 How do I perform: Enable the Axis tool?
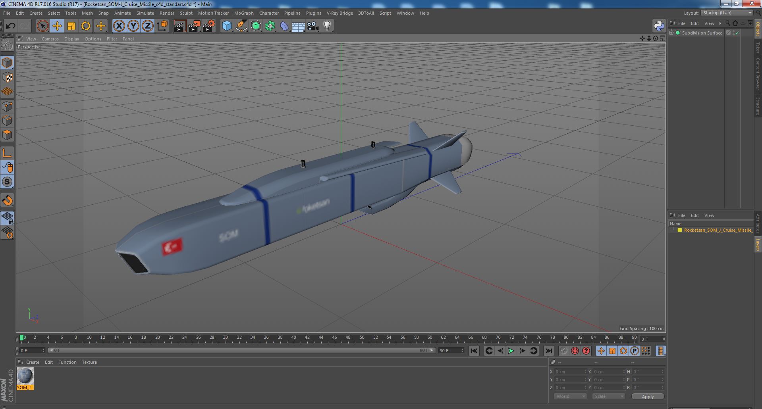click(x=7, y=153)
